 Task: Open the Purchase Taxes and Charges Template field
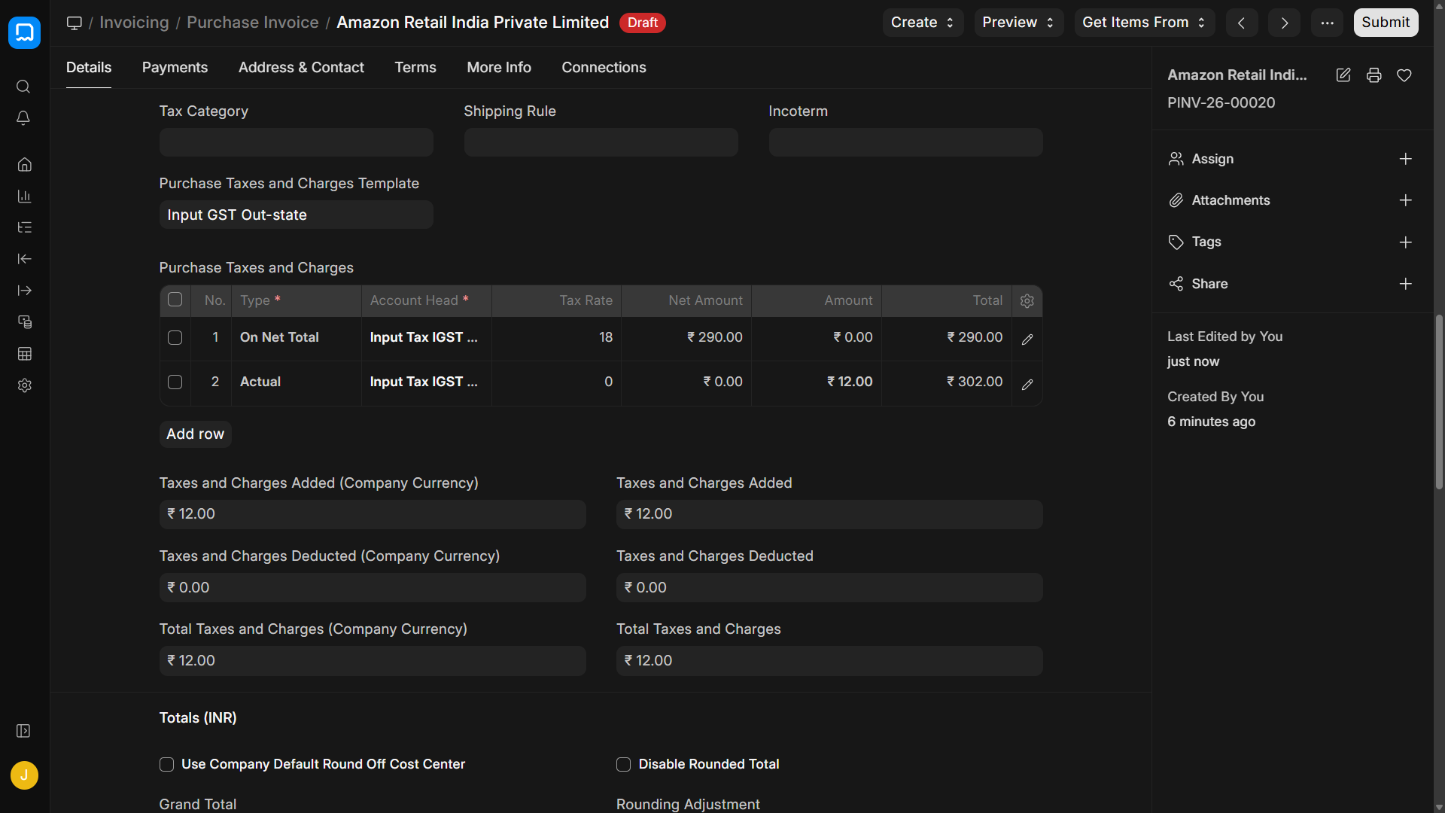point(297,215)
